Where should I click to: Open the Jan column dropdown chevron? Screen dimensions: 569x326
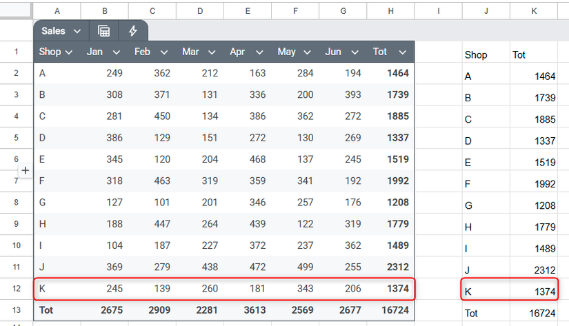pos(117,52)
